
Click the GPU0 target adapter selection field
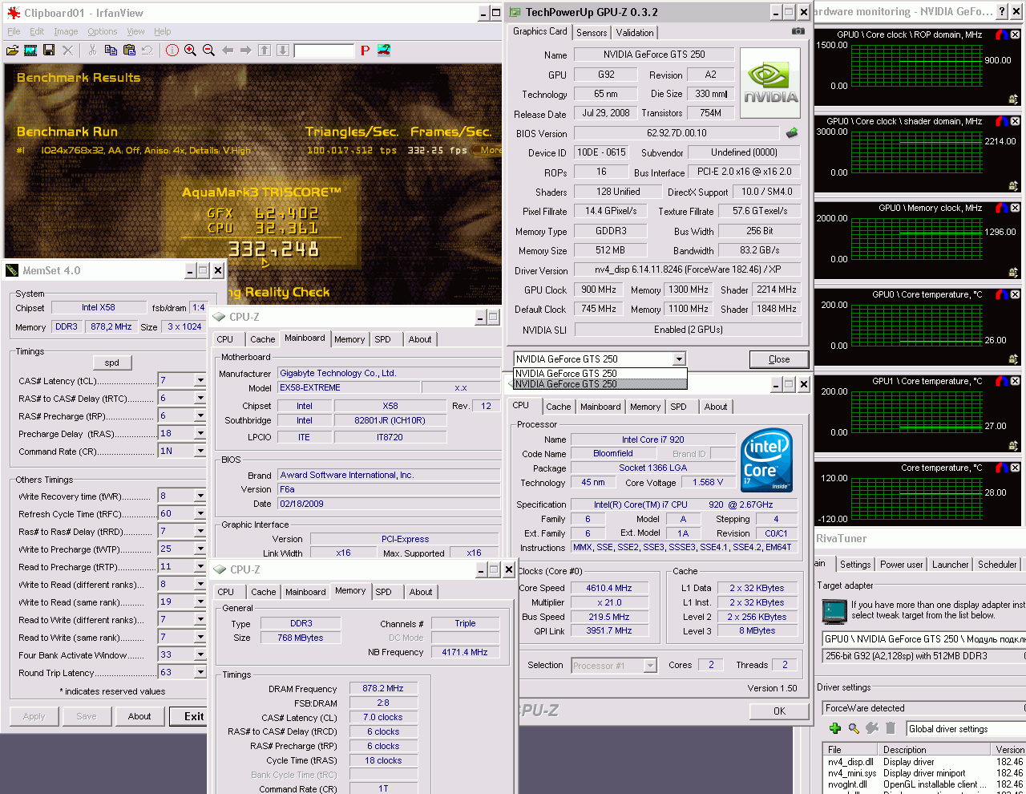(924, 639)
